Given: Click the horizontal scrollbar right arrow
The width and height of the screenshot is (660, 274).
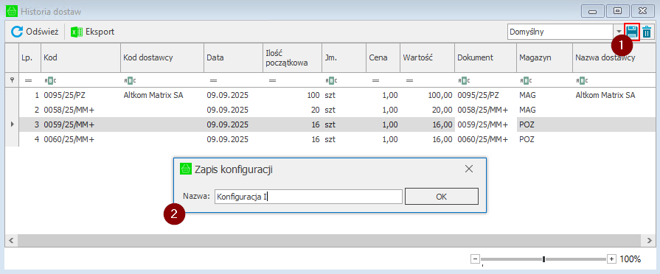Looking at the screenshot, I should (x=649, y=241).
